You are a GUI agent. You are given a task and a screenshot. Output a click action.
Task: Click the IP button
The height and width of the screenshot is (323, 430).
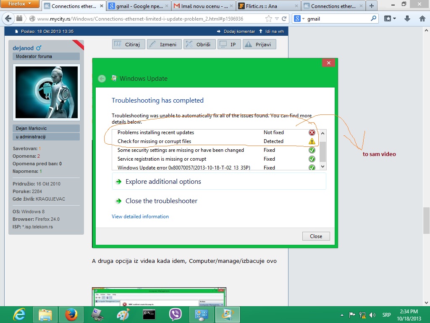click(229, 44)
